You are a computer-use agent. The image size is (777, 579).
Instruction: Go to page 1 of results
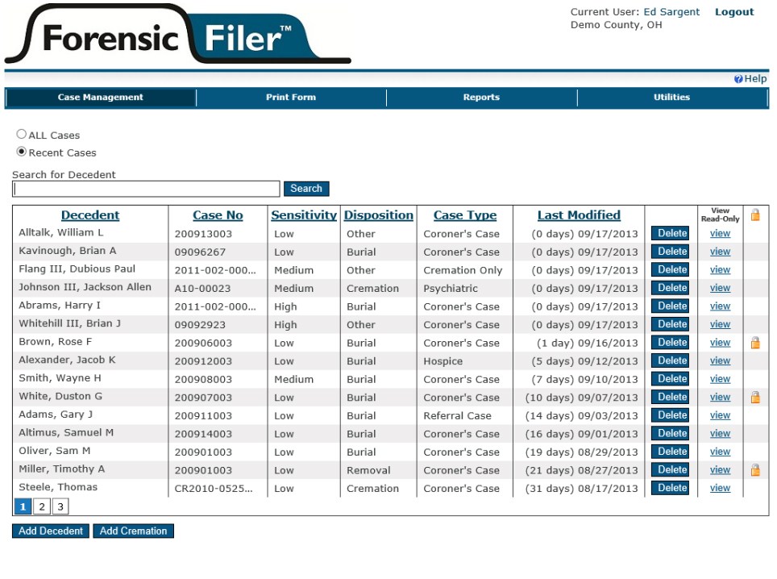pyautogui.click(x=23, y=506)
